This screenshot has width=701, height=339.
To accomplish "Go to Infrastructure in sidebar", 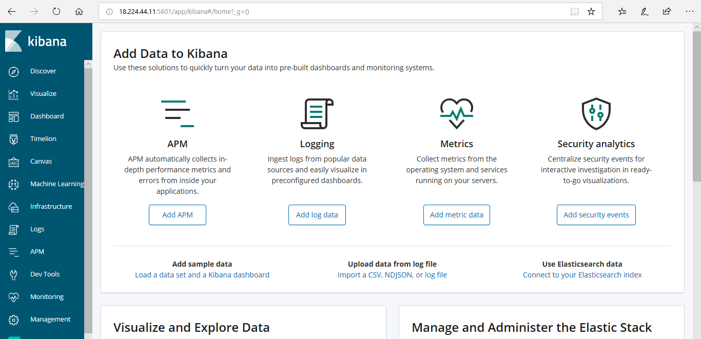I will [x=51, y=207].
